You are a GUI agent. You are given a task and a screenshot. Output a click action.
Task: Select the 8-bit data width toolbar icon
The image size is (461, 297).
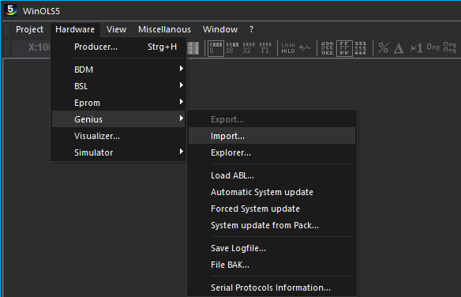point(216,48)
